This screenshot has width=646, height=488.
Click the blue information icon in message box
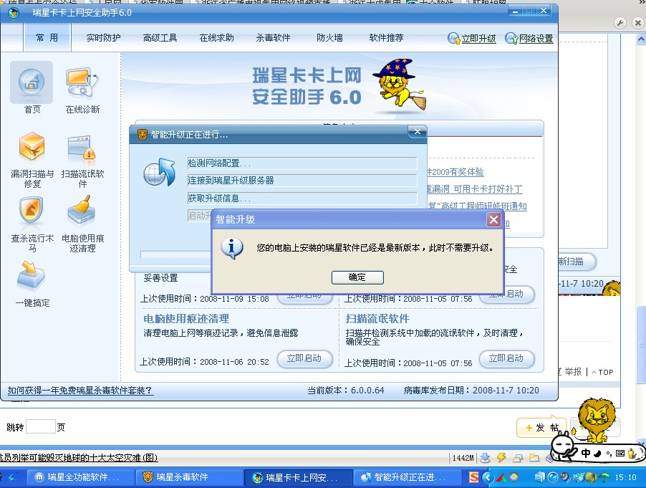pyautogui.click(x=231, y=248)
